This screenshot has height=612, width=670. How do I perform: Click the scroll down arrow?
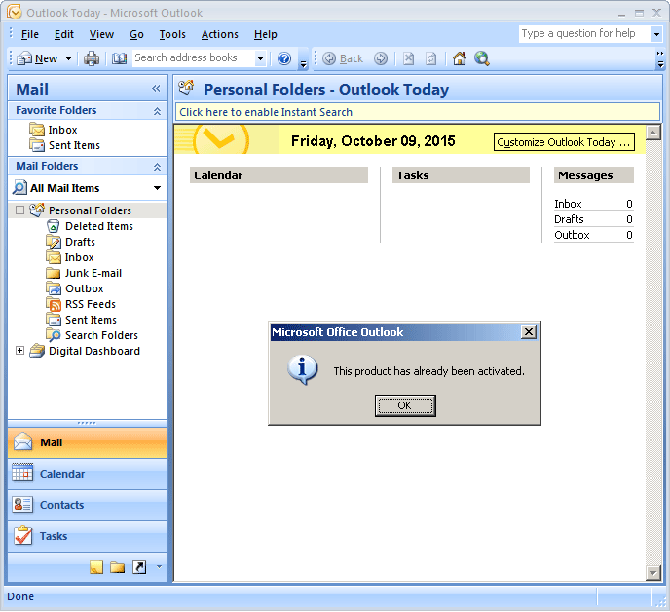click(x=653, y=573)
